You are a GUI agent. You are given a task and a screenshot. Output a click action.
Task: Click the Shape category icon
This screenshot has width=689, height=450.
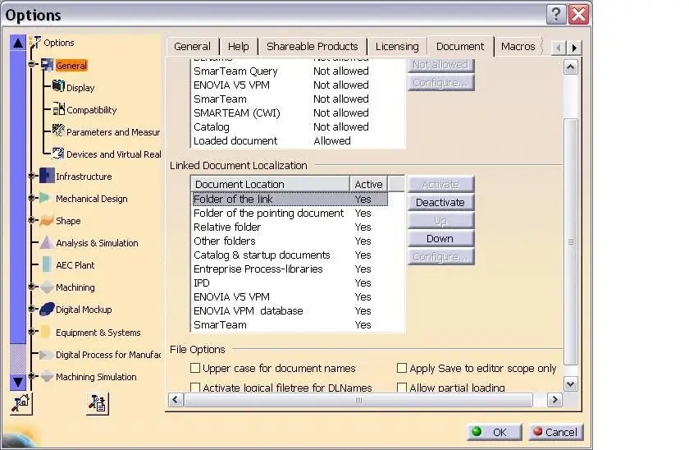point(47,220)
